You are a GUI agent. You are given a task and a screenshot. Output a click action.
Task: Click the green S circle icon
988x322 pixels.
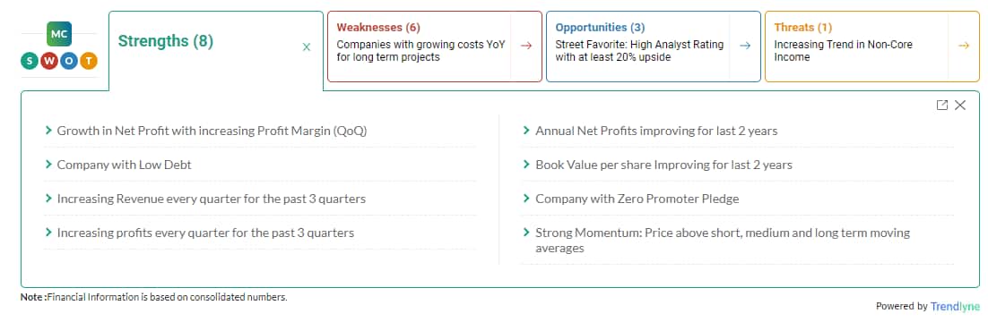tap(29, 61)
